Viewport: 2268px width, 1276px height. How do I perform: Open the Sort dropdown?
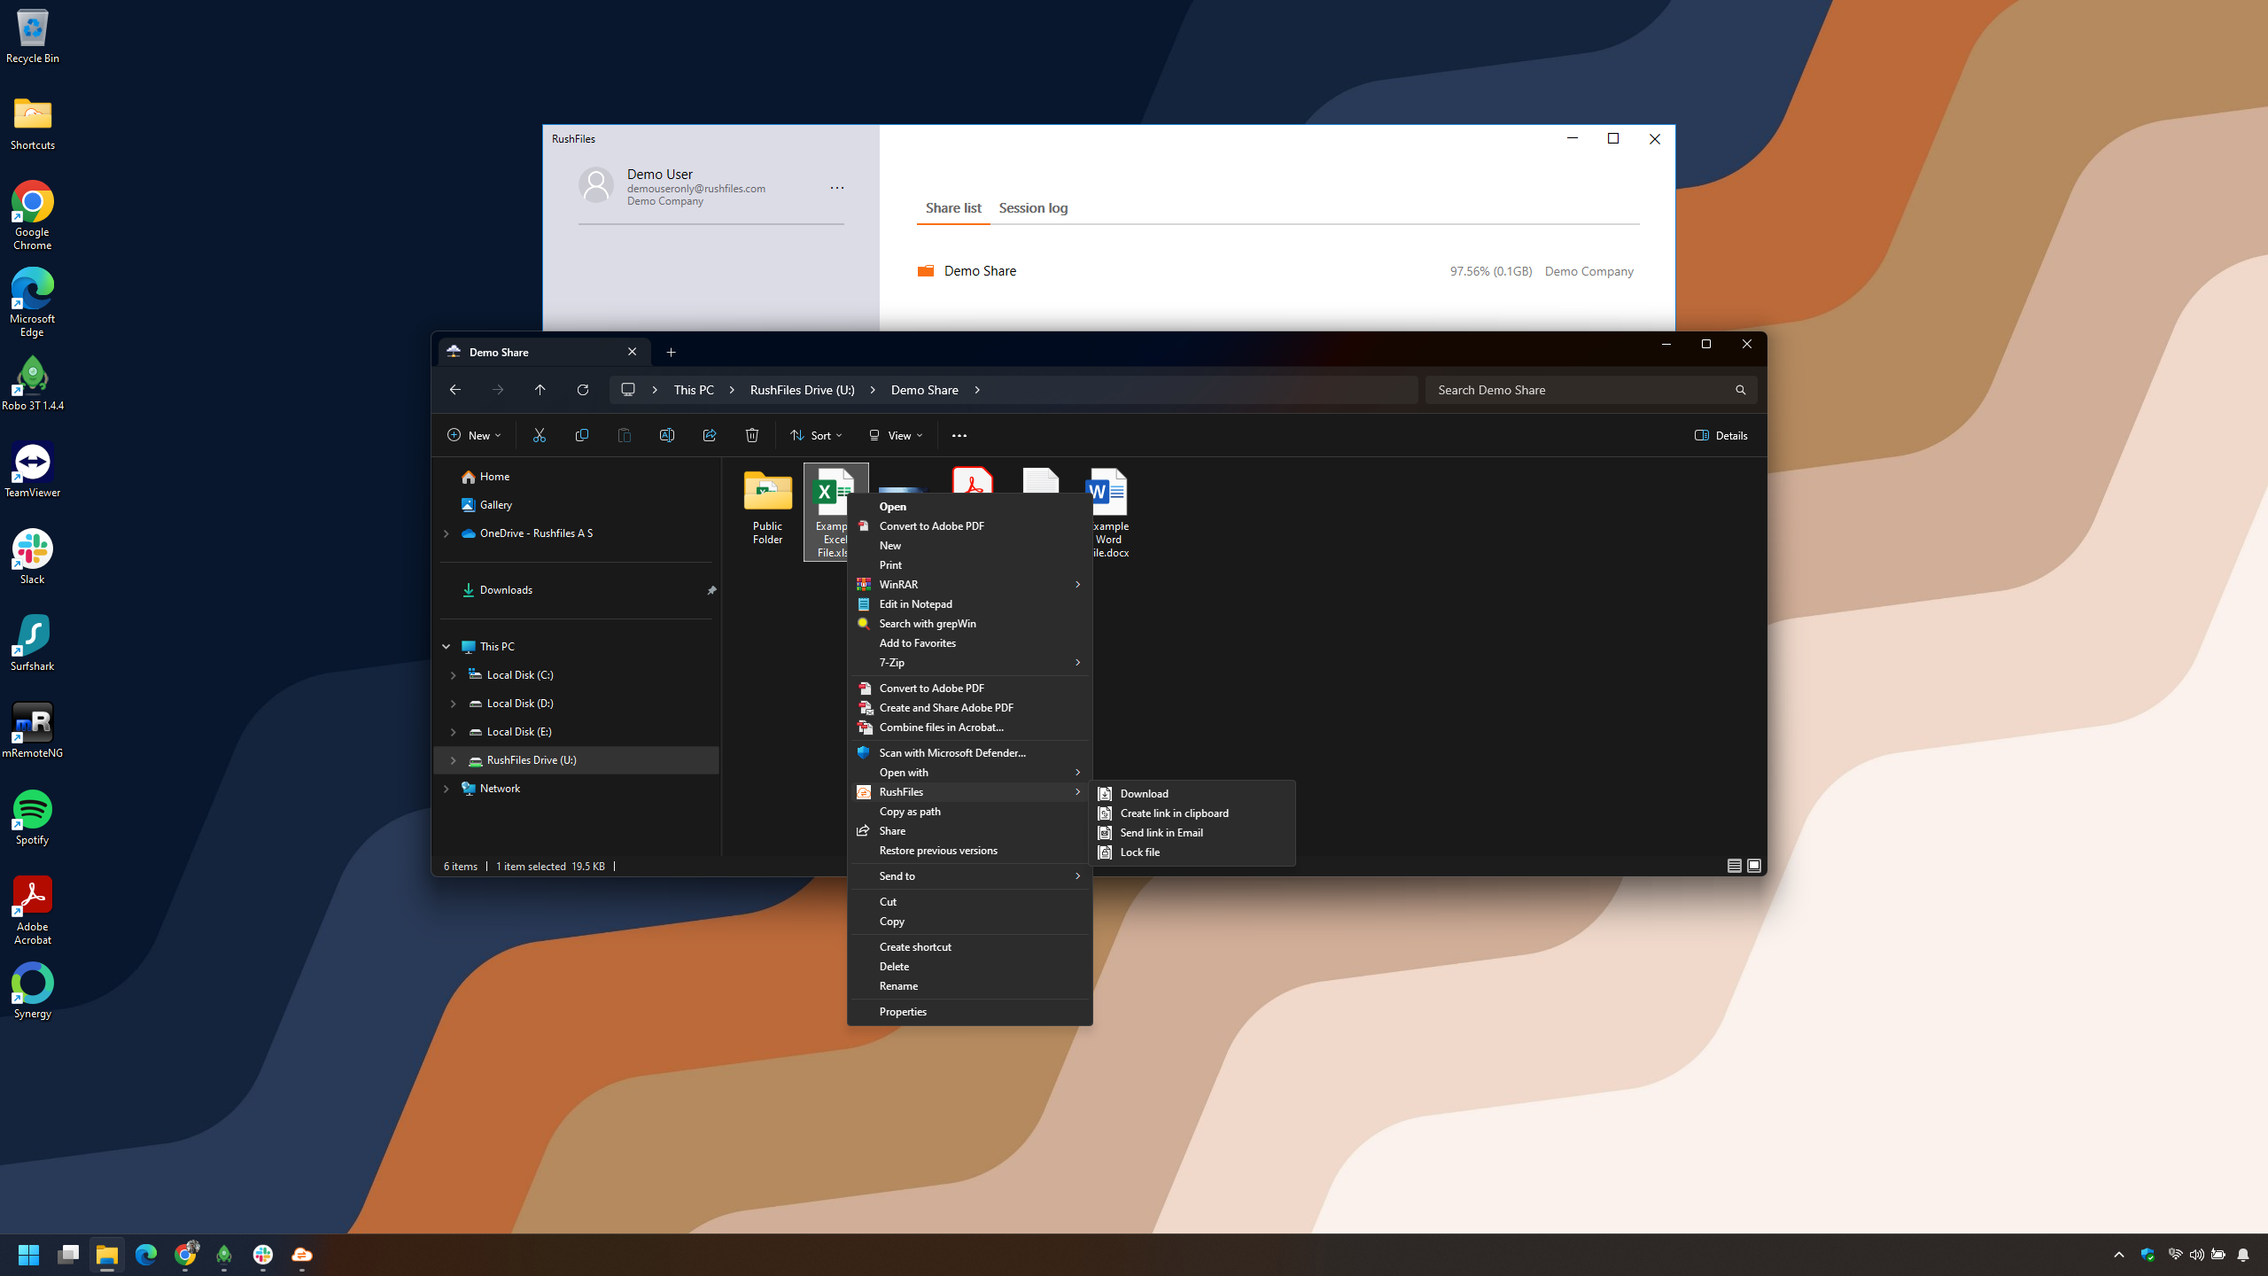(x=816, y=435)
